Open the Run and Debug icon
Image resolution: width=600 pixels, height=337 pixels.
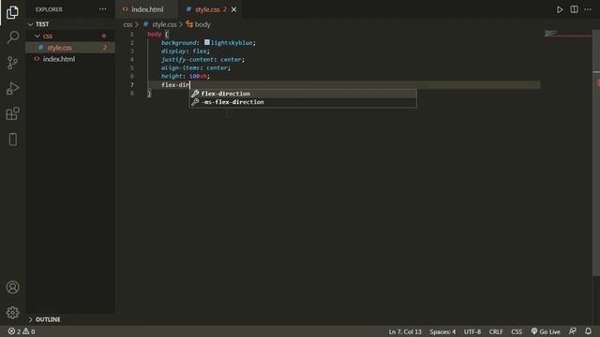[12, 88]
